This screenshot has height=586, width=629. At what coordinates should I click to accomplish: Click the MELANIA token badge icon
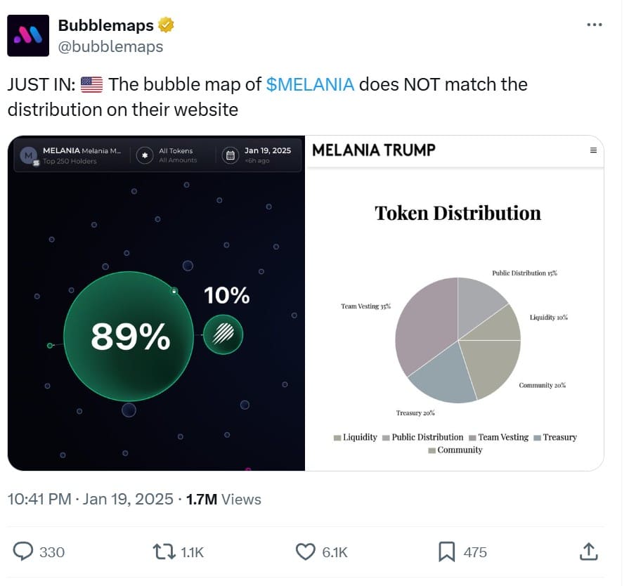click(29, 155)
